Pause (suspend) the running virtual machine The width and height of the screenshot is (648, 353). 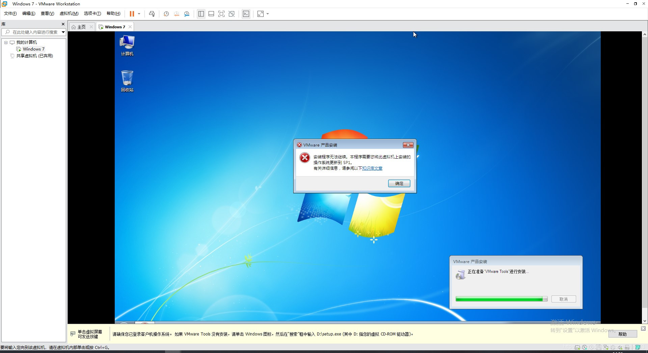(x=132, y=14)
